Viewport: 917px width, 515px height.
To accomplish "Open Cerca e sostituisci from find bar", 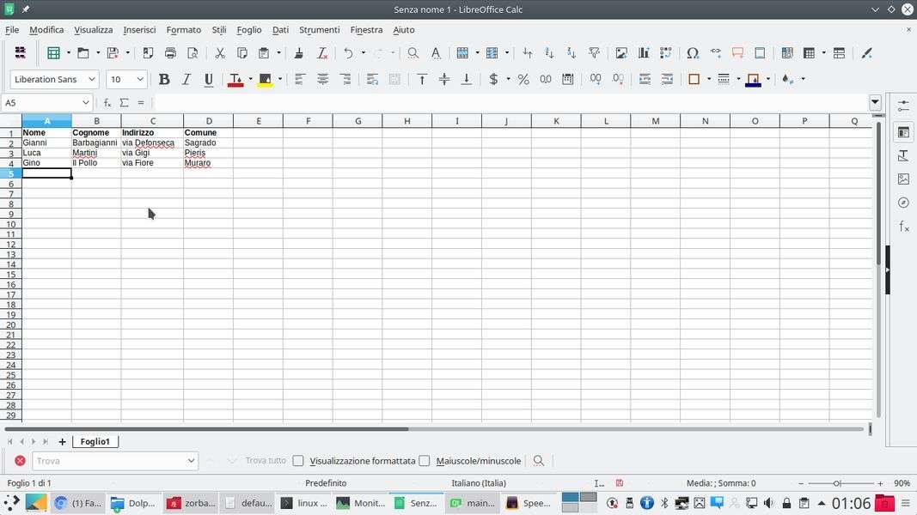I will (539, 461).
